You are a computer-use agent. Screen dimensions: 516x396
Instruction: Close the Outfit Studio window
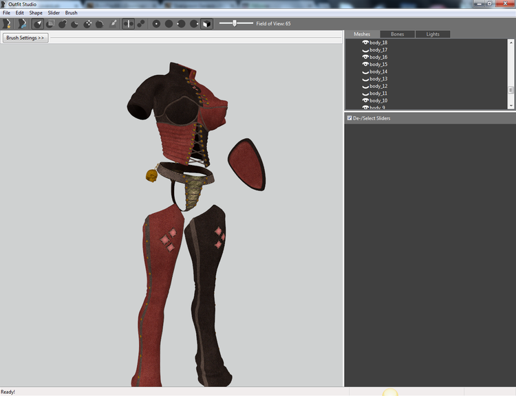tap(505, 3)
